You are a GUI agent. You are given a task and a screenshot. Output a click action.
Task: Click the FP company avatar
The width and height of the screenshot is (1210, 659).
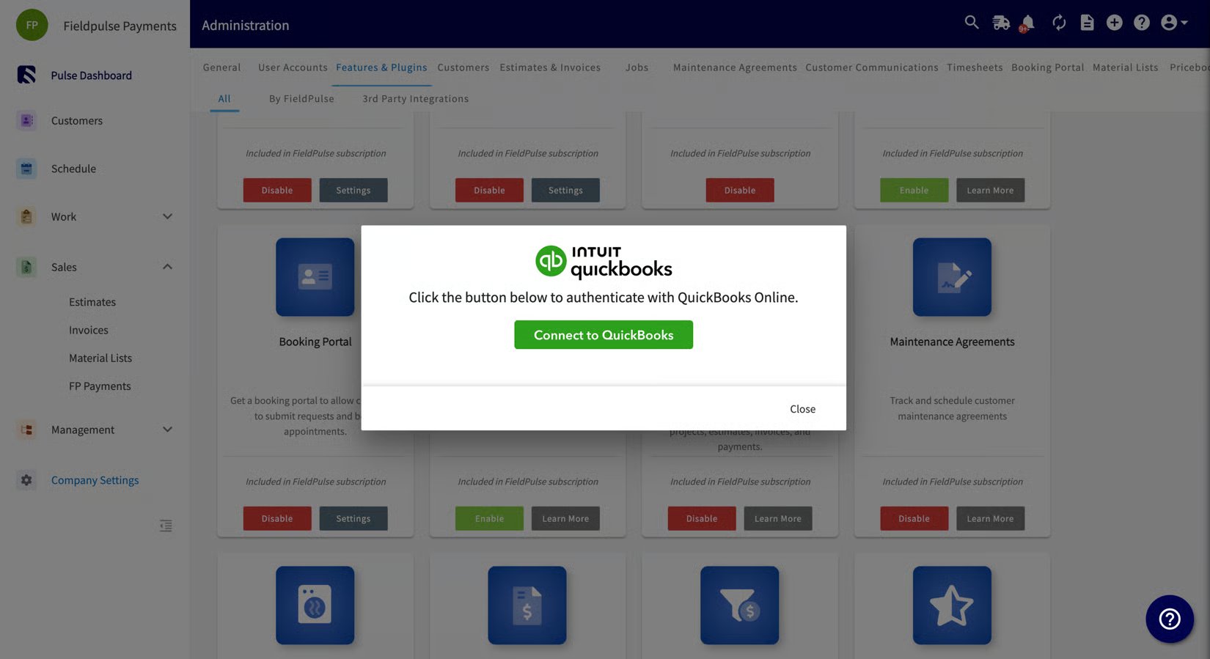click(32, 25)
